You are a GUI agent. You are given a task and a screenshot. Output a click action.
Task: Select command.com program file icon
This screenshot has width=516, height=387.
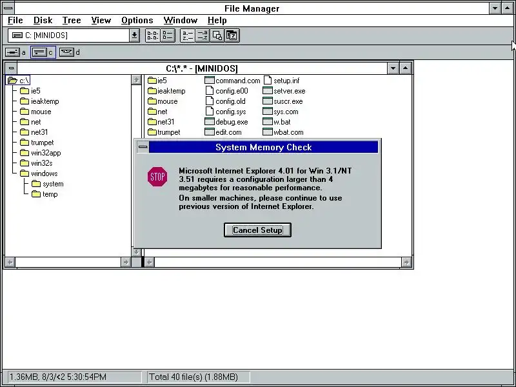click(209, 80)
